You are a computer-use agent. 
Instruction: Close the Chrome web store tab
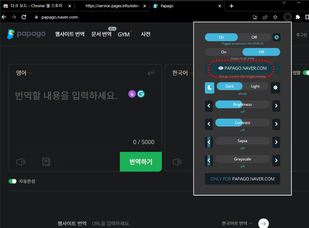click(69, 6)
